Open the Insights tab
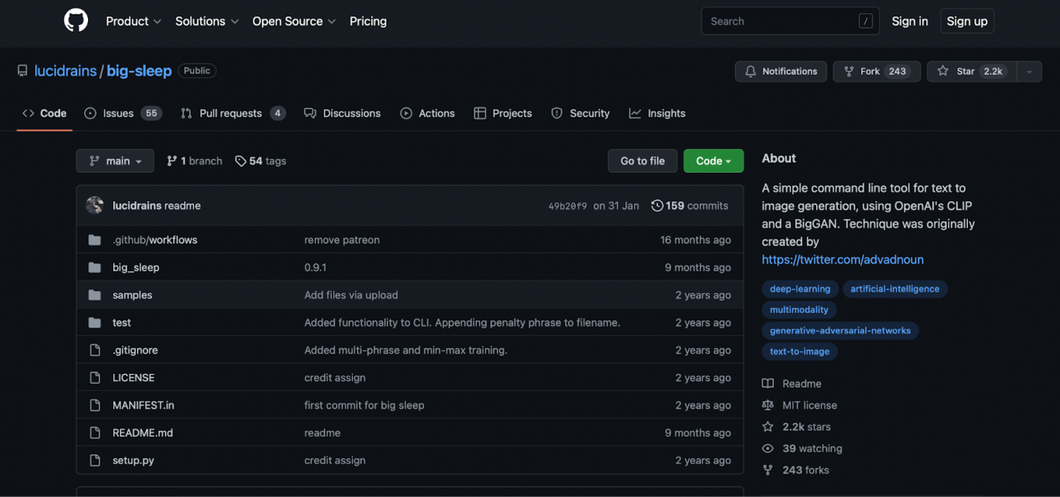The width and height of the screenshot is (1060, 497). coord(657,113)
